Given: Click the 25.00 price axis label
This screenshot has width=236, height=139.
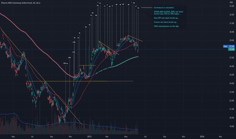Looking at the screenshot, I should click(x=232, y=75).
